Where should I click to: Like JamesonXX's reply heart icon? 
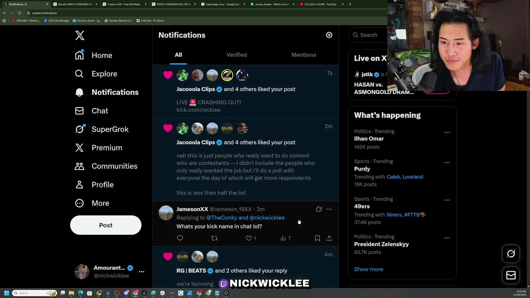point(249,238)
